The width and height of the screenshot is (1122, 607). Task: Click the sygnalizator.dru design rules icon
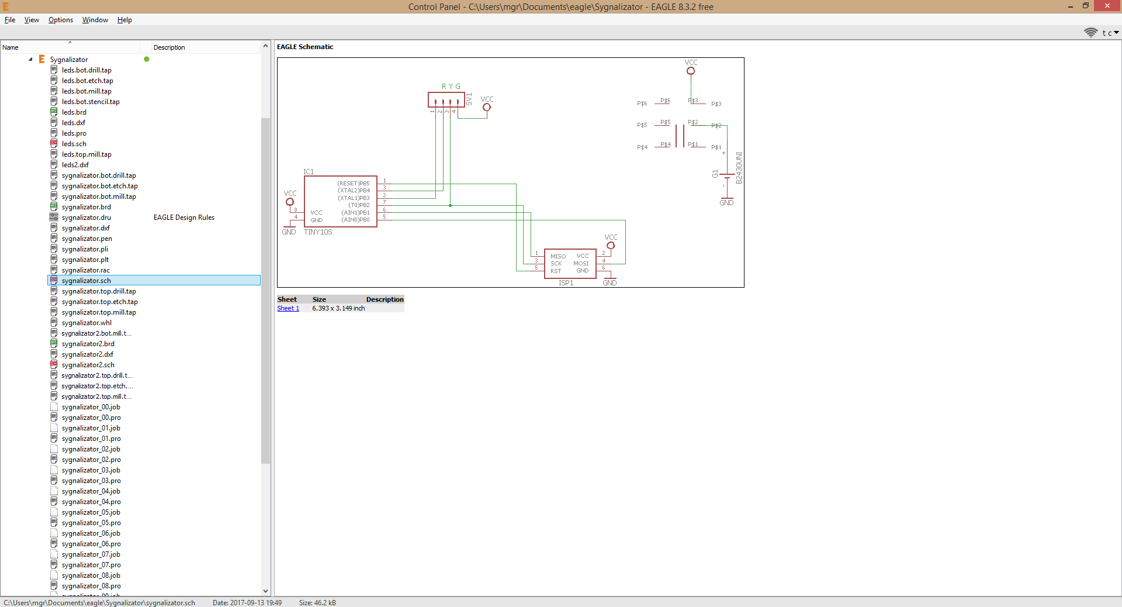pos(54,217)
